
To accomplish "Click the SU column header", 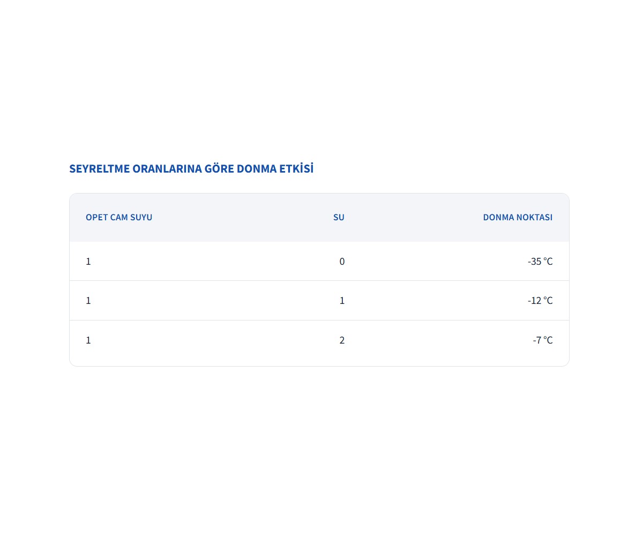I will (339, 218).
